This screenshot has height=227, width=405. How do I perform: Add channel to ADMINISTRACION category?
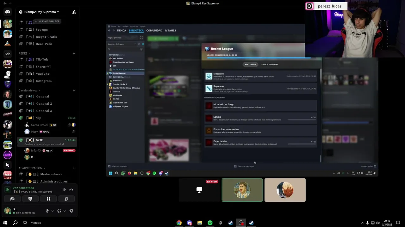(x=74, y=168)
